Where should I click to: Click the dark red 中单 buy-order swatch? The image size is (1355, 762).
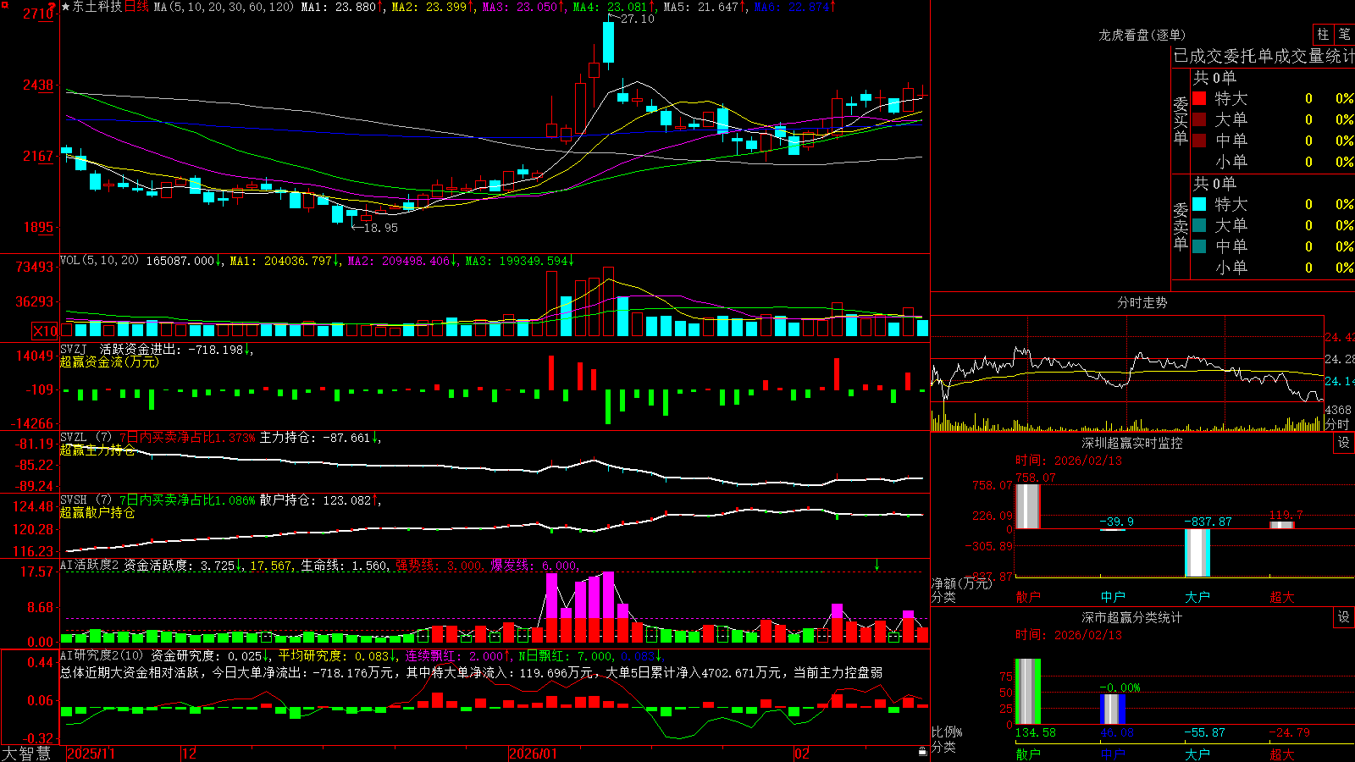point(1199,140)
